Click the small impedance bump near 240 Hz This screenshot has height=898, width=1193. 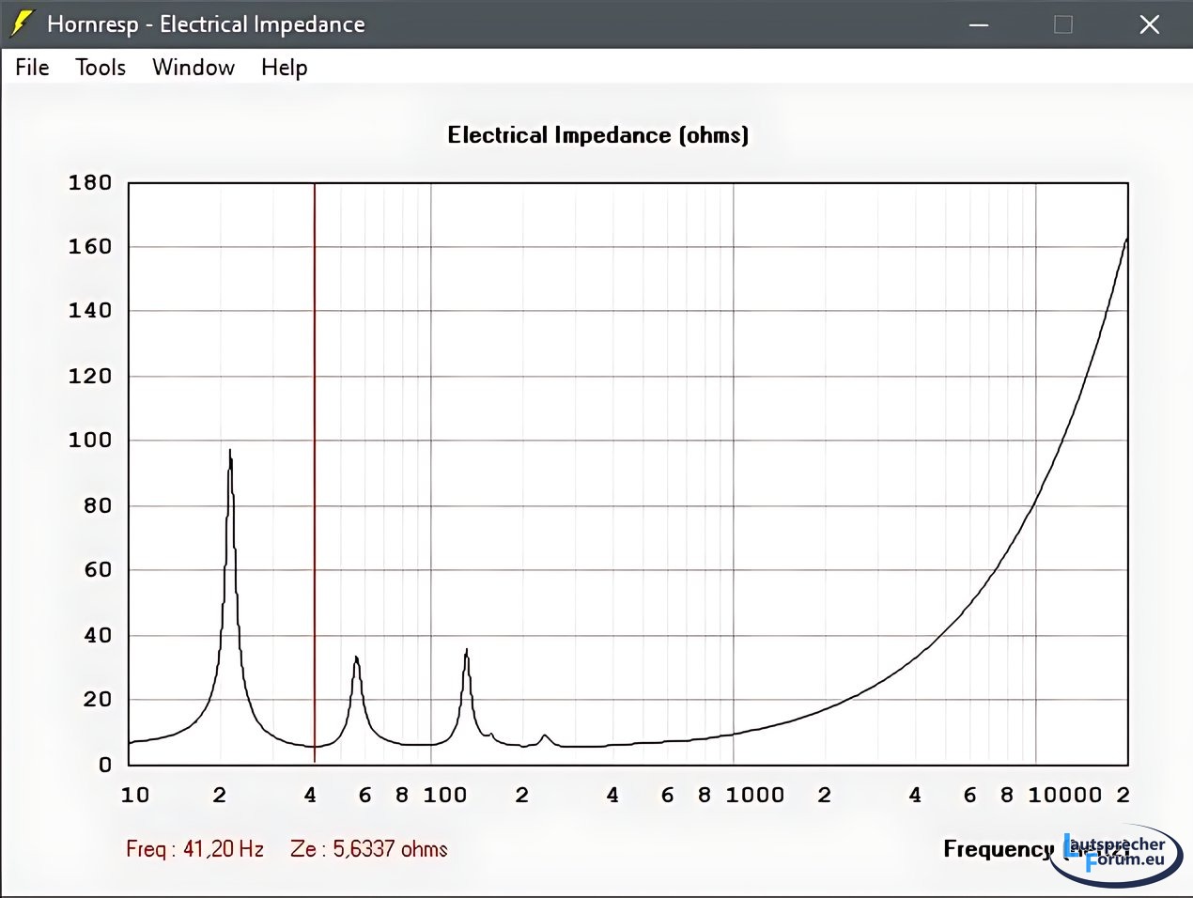click(544, 736)
